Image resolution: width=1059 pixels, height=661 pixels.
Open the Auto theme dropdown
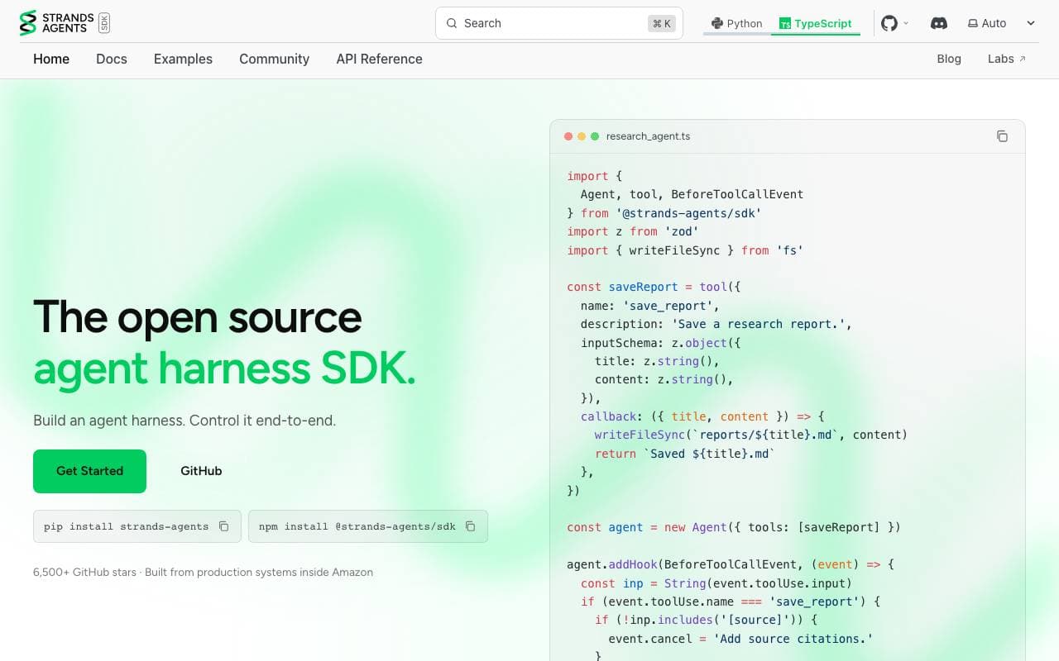point(1002,23)
